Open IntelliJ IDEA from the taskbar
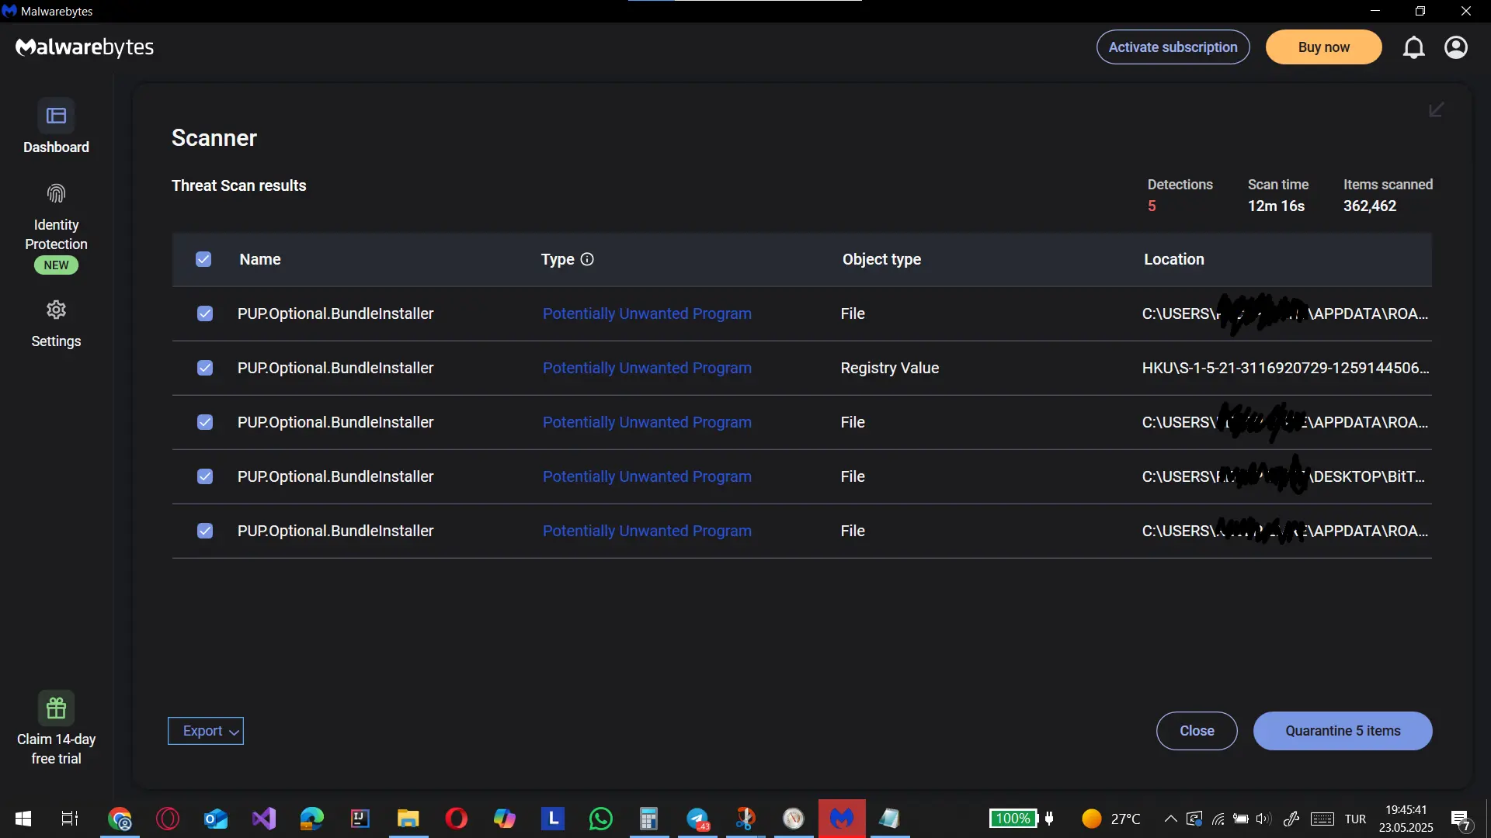1491x838 pixels. pos(360,819)
